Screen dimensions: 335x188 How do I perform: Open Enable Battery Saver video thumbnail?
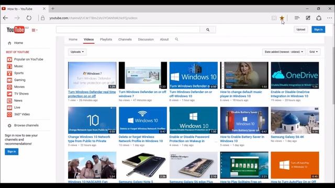[244, 120]
